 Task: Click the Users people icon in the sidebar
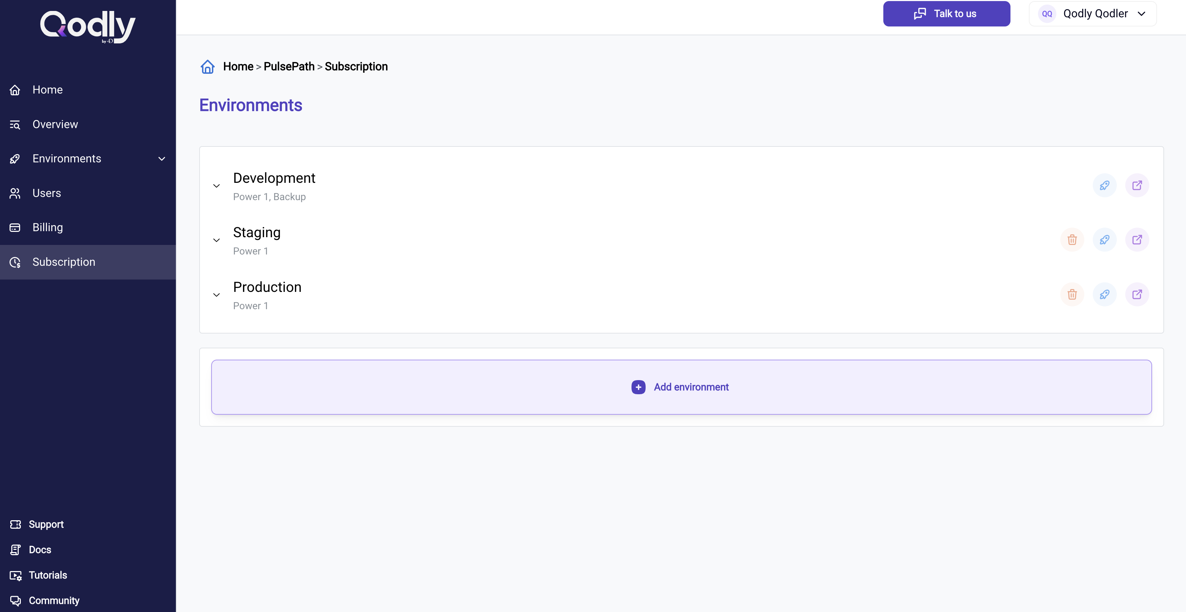15,193
